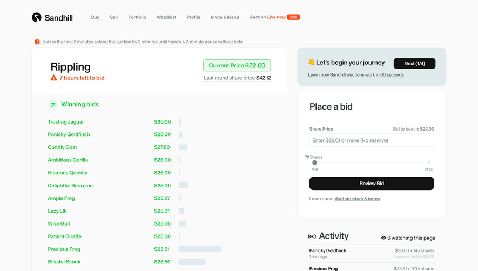Click the warning triangle beside hours left
This screenshot has width=478, height=271.
click(x=53, y=78)
